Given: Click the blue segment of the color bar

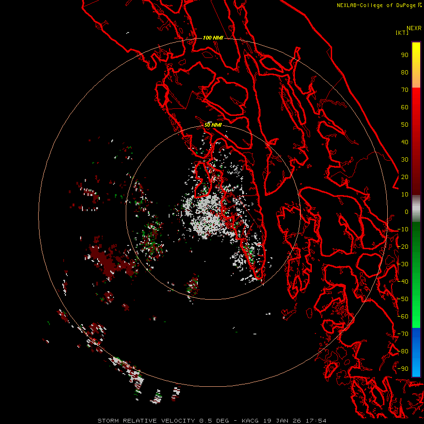Looking at the screenshot, I should point(416,352).
